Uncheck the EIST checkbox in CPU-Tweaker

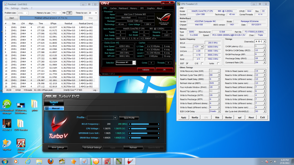[187, 63]
